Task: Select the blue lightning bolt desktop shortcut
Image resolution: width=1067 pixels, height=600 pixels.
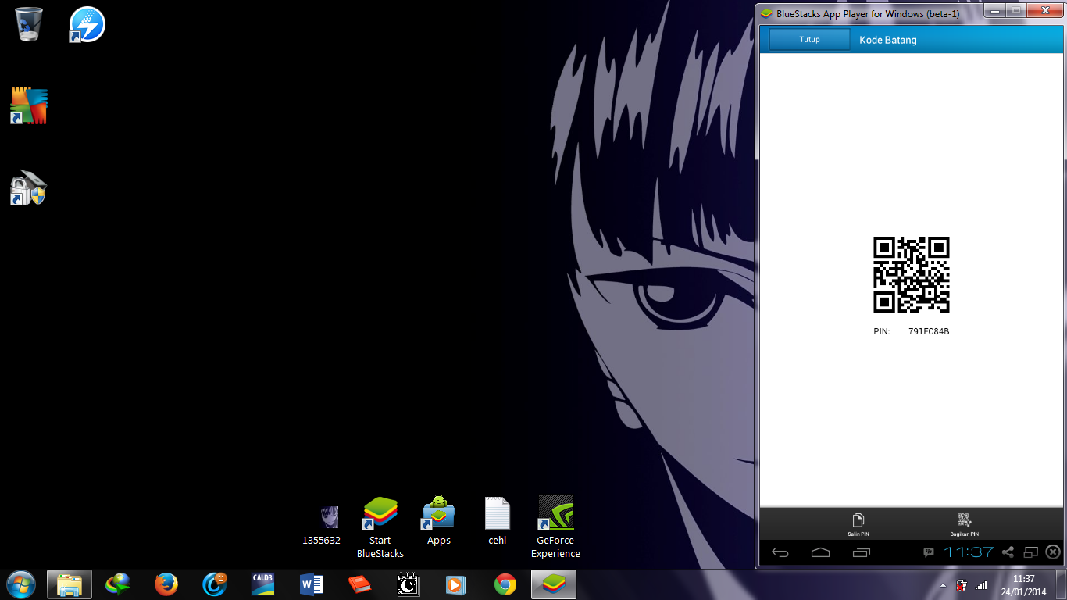Action: [87, 24]
